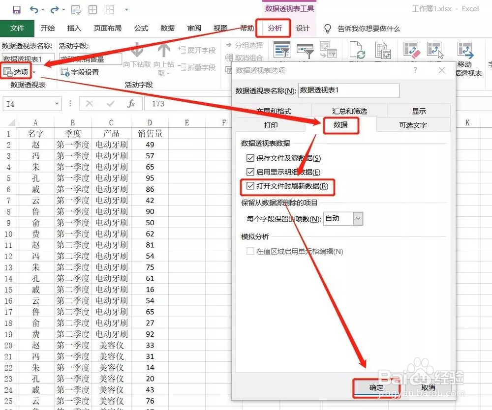Open the 文件 menu
This screenshot has height=410, width=492.
pyautogui.click(x=17, y=28)
